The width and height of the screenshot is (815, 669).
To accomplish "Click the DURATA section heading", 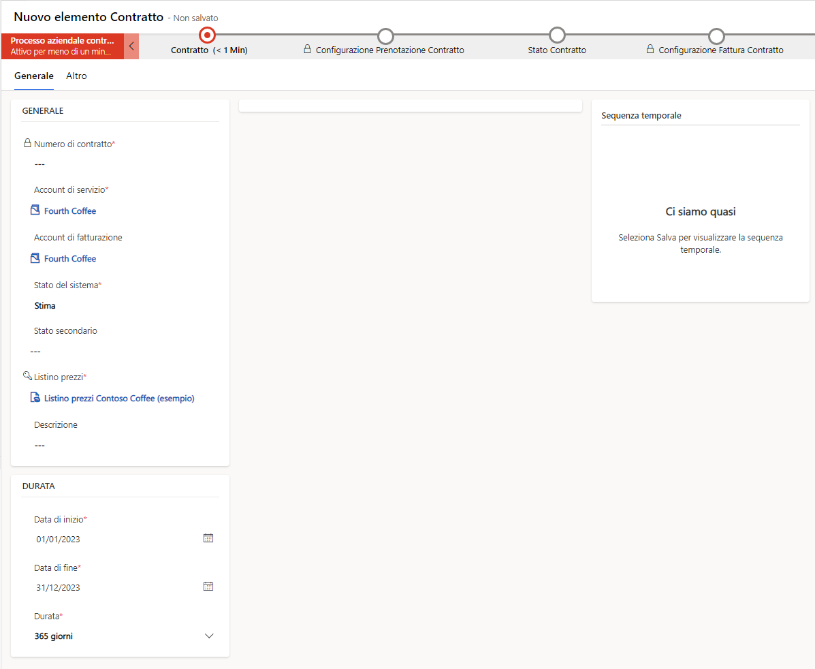I will tap(38, 486).
